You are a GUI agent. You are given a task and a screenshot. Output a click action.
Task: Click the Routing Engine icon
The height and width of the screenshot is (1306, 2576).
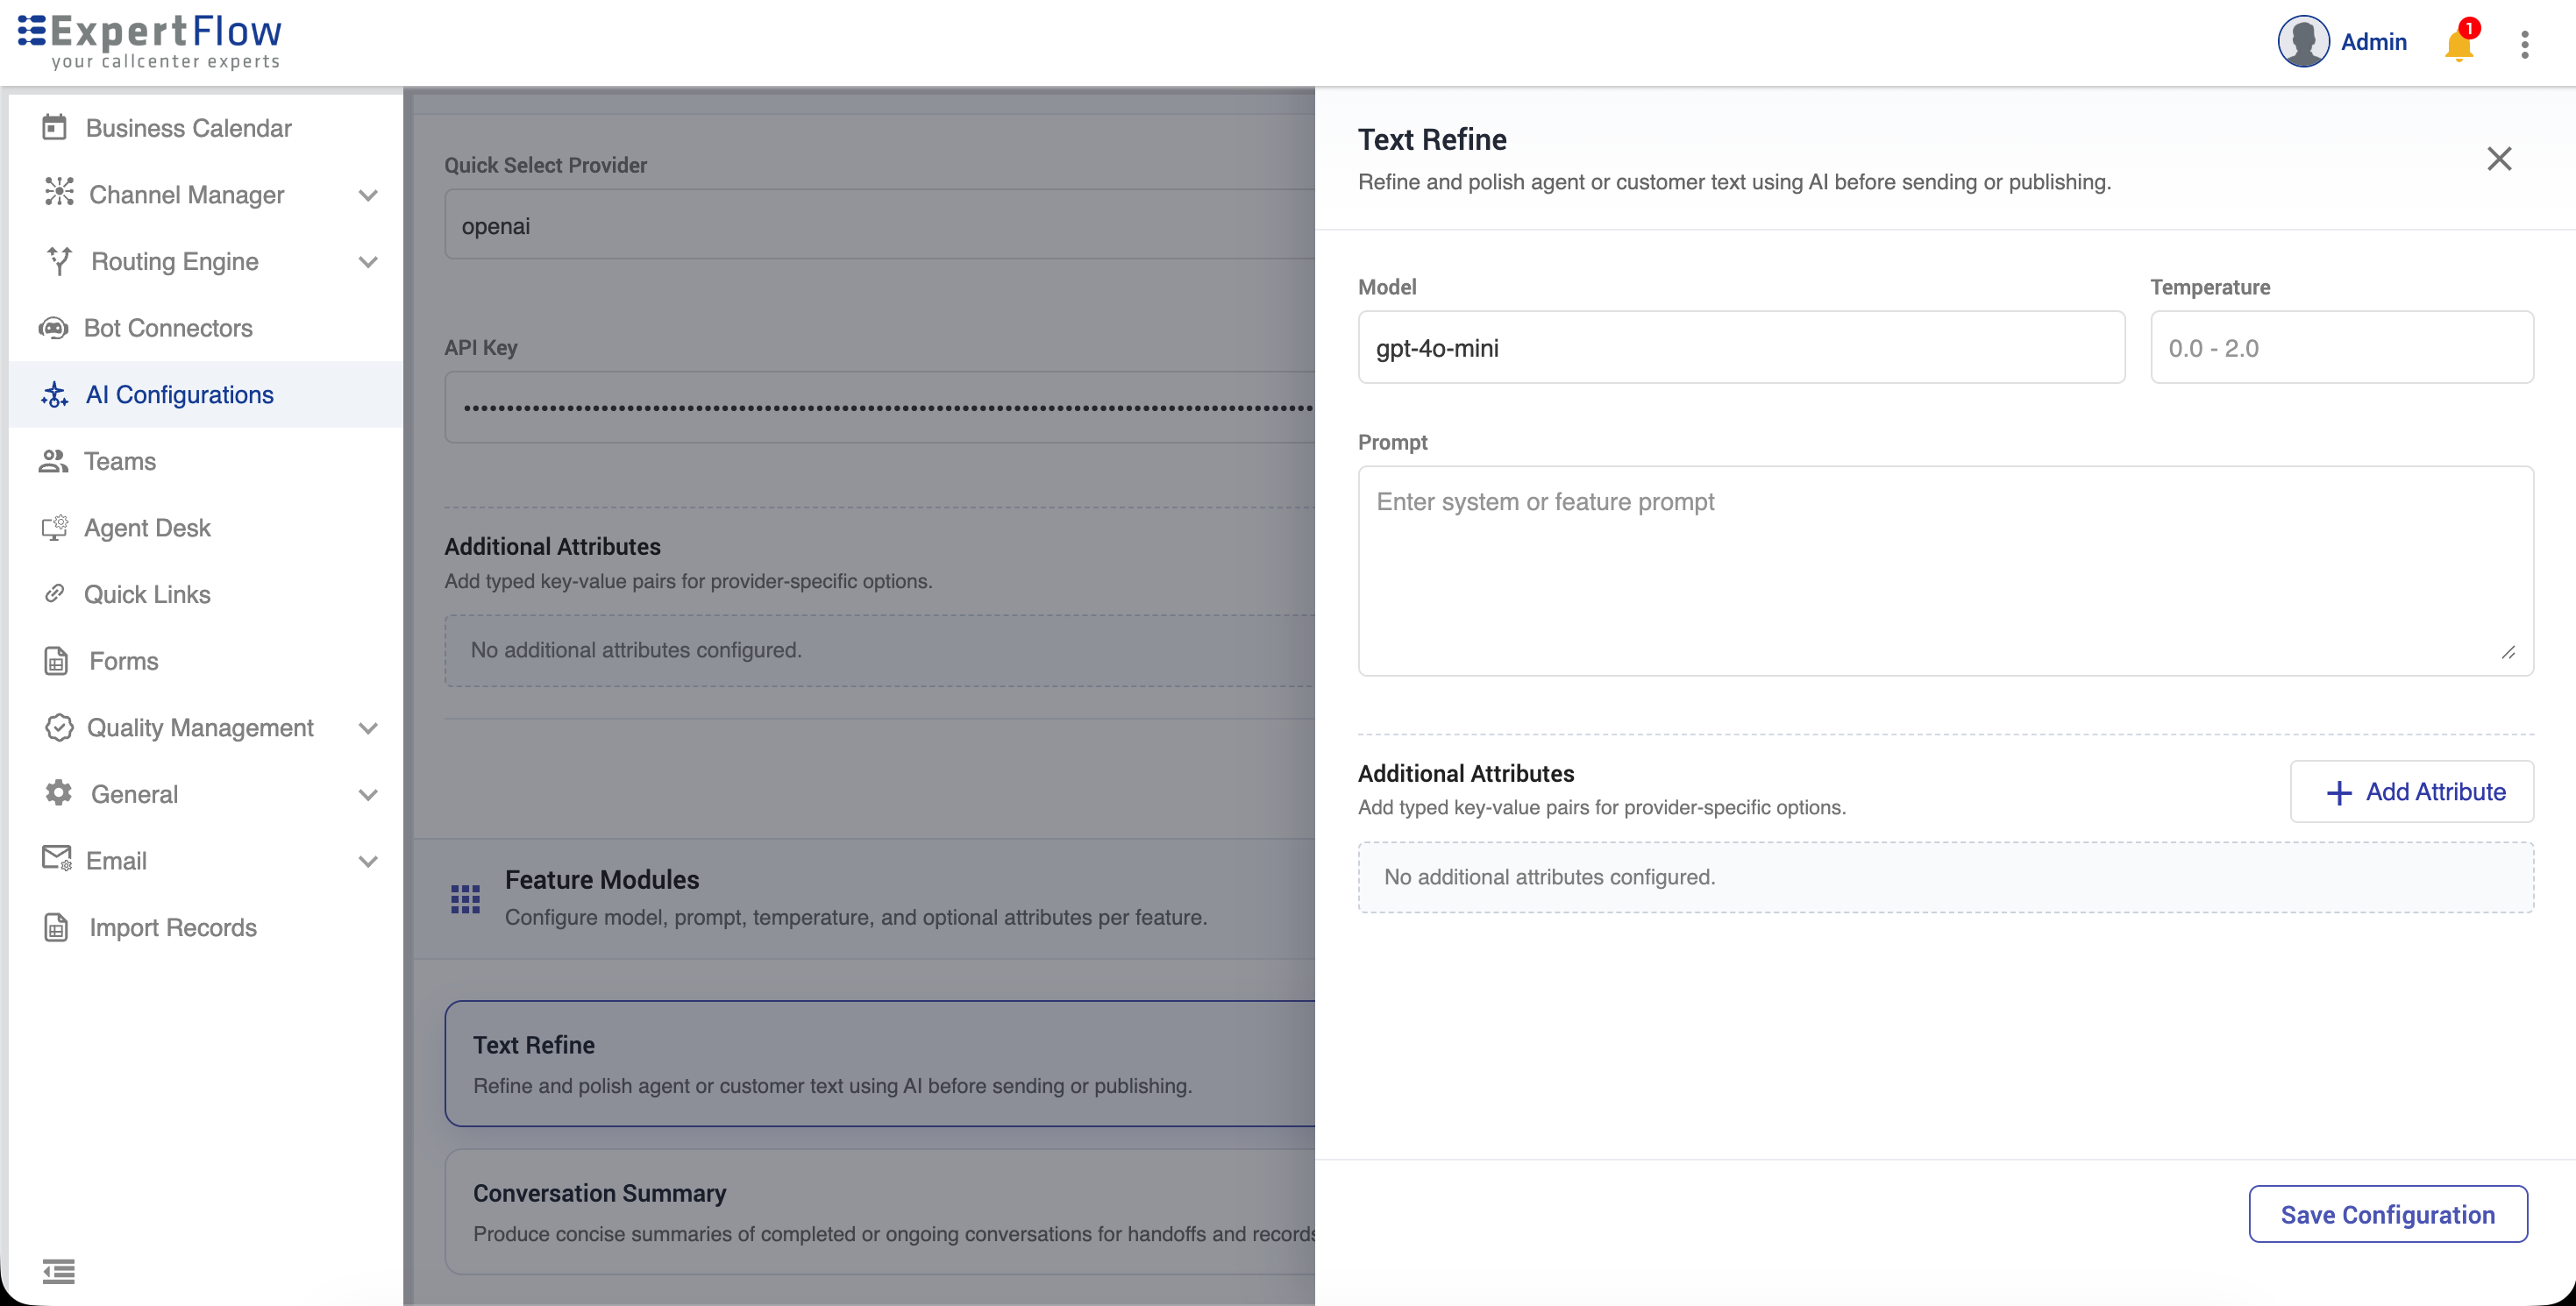60,260
